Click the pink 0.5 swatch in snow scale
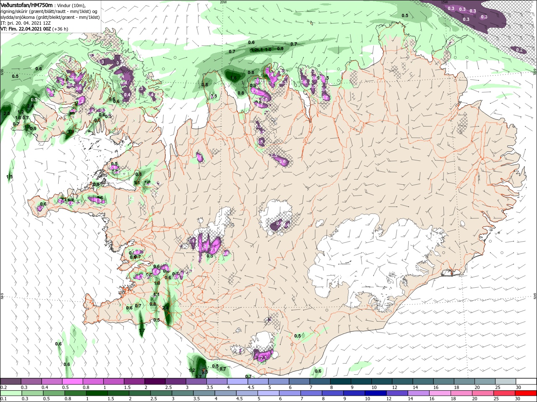The width and height of the screenshot is (537, 402). pyautogui.click(x=72, y=381)
